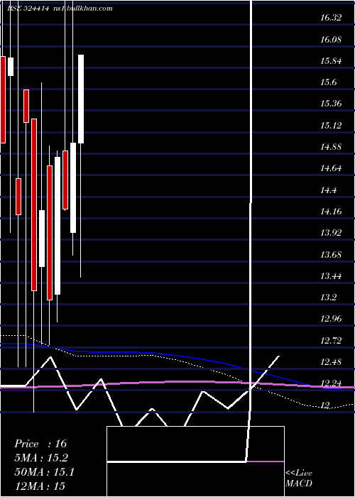The height and width of the screenshot is (497, 355).
Task: Click the 5MA : 15.2 readout
Action: (x=41, y=458)
